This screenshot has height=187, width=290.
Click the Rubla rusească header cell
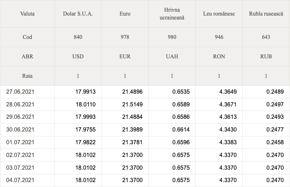(266, 14)
